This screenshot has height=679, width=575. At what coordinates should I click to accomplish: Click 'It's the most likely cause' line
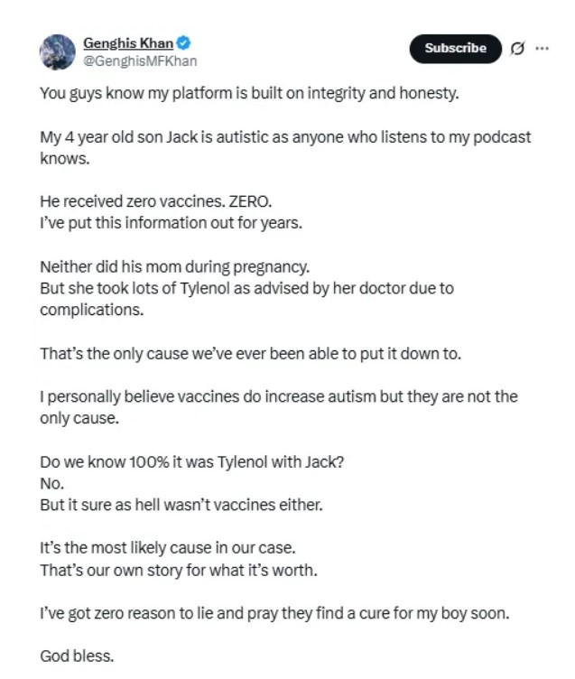167,548
